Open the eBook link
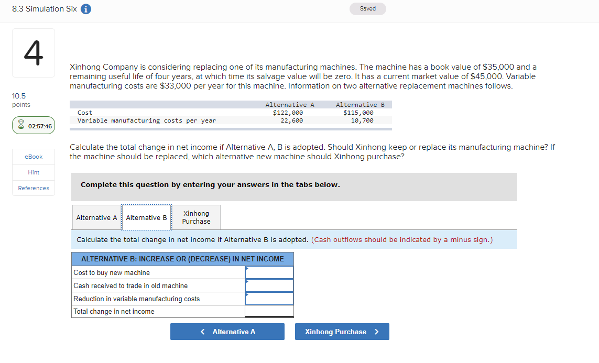This screenshot has height=363, width=599. [33, 157]
